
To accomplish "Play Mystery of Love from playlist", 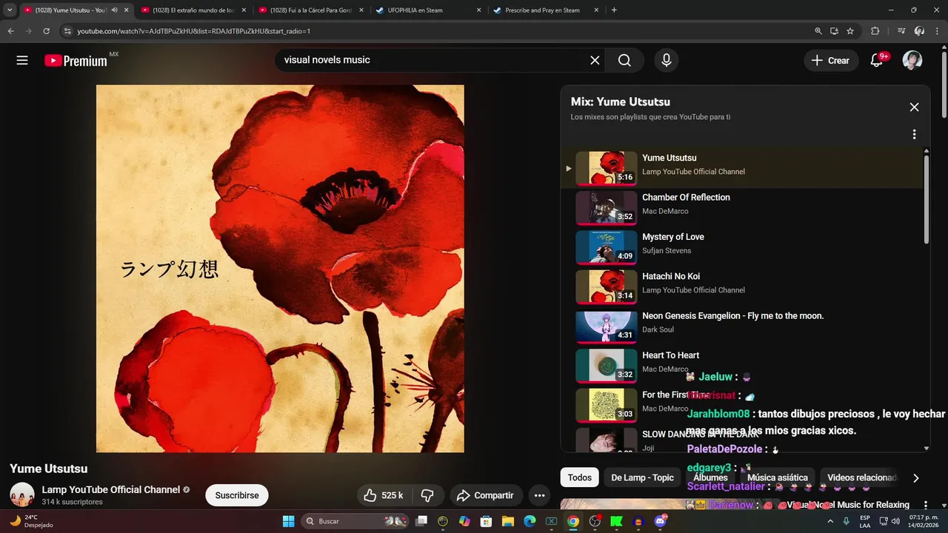I will (x=741, y=247).
